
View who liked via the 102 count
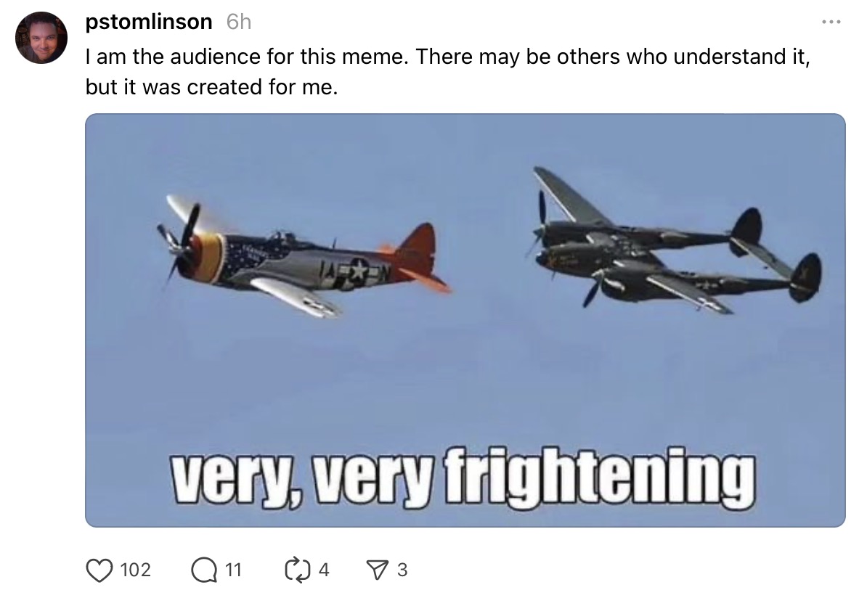point(136,570)
